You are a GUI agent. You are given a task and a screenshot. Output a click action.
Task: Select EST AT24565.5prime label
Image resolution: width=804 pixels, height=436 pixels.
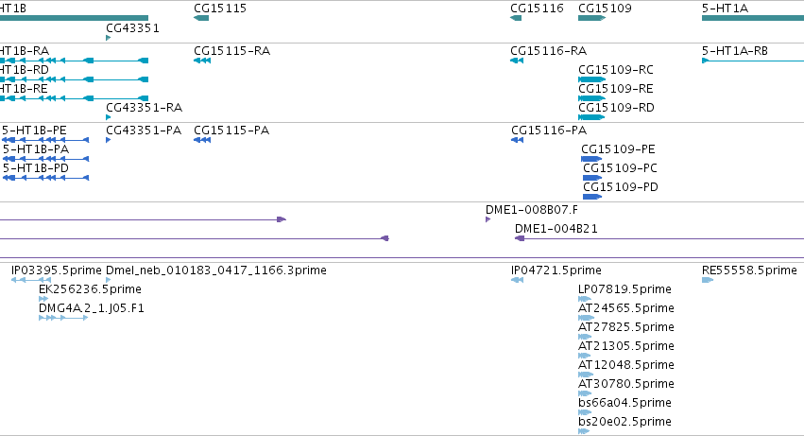[x=626, y=308]
